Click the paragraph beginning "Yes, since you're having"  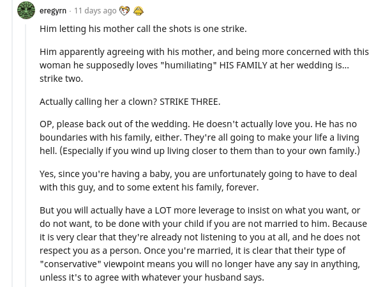[198, 180]
